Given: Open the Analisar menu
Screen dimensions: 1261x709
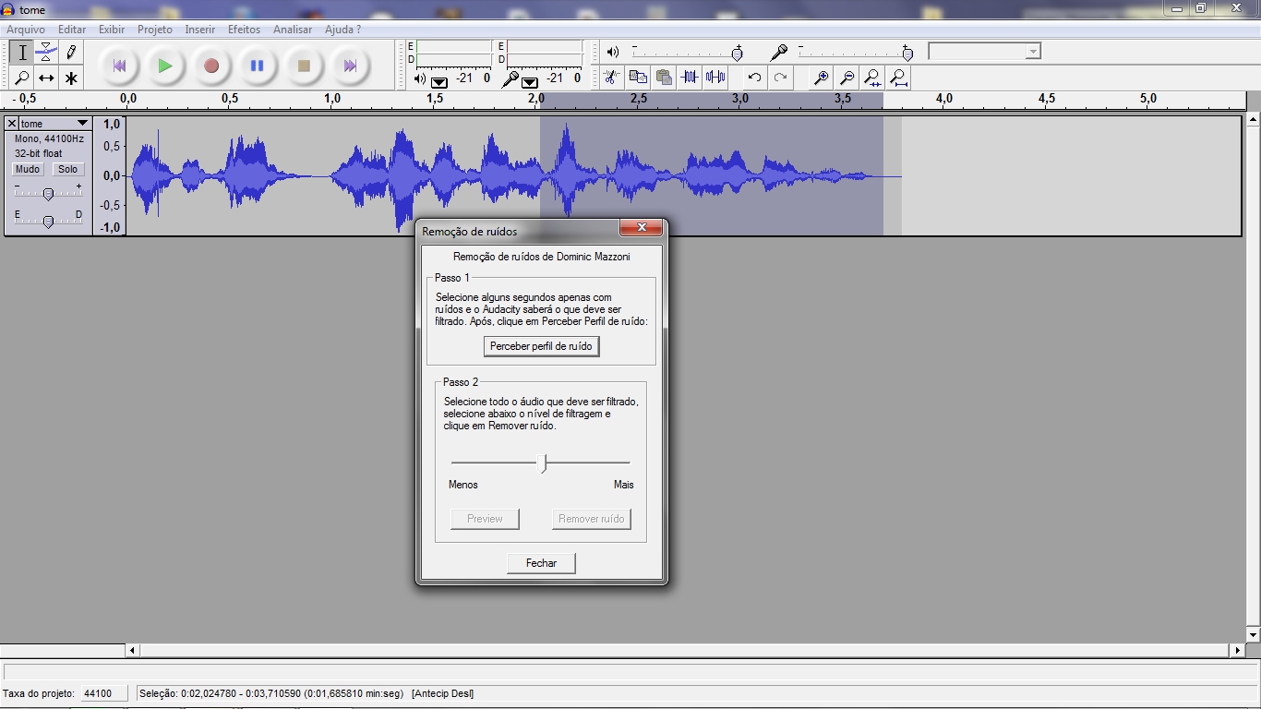Looking at the screenshot, I should [293, 30].
